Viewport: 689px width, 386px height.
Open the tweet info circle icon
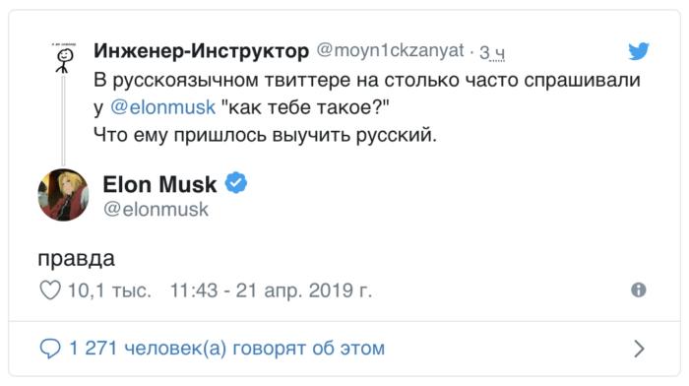point(639,289)
